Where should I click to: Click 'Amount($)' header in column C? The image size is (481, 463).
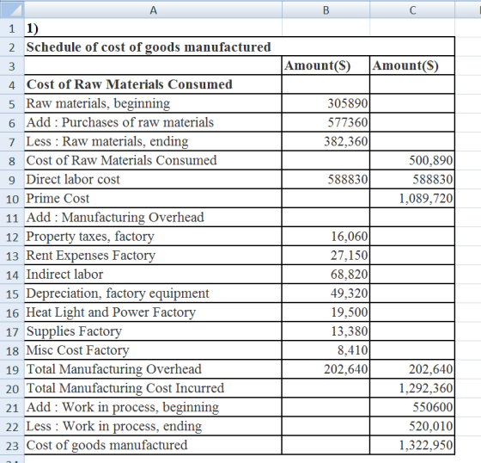click(412, 65)
